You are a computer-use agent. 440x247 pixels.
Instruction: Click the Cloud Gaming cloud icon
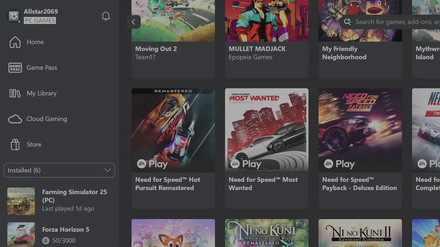pos(15,119)
